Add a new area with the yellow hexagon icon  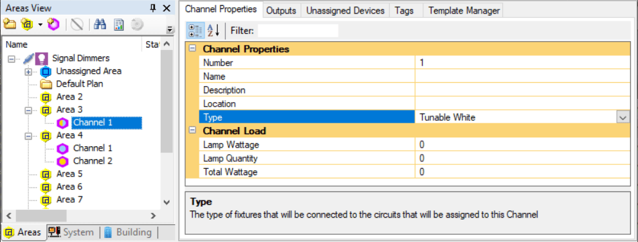pyautogui.click(x=27, y=24)
